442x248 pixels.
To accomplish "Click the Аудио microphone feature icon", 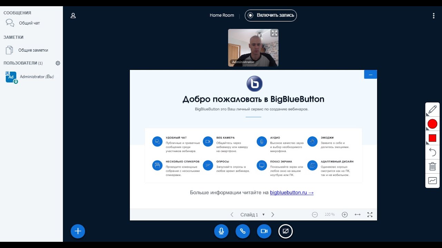I will coord(262,142).
